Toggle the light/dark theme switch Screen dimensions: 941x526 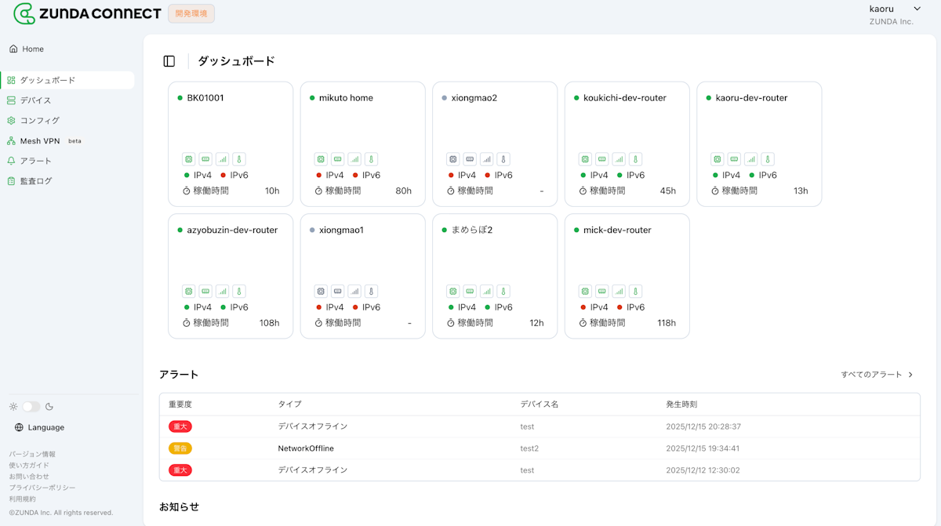pos(31,407)
